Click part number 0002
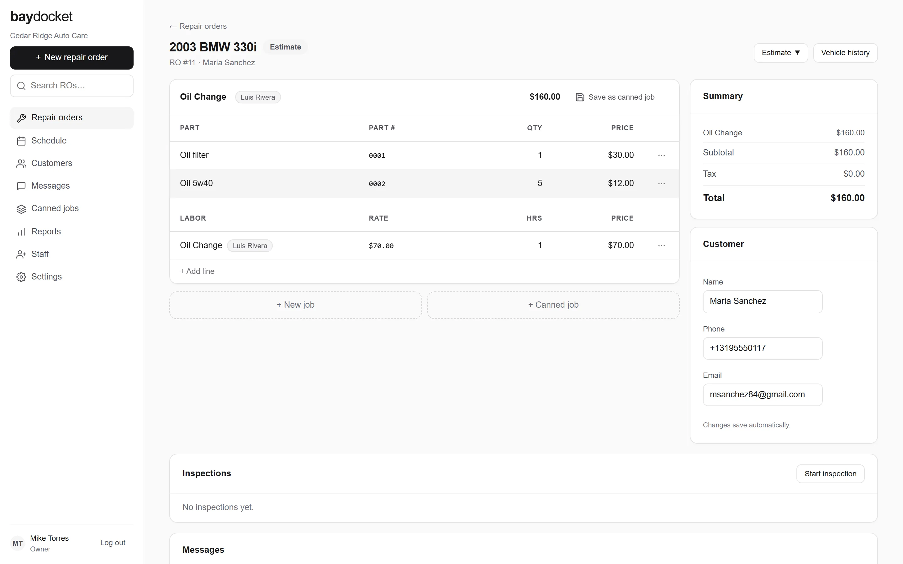Image resolution: width=903 pixels, height=564 pixels. pyautogui.click(x=377, y=184)
